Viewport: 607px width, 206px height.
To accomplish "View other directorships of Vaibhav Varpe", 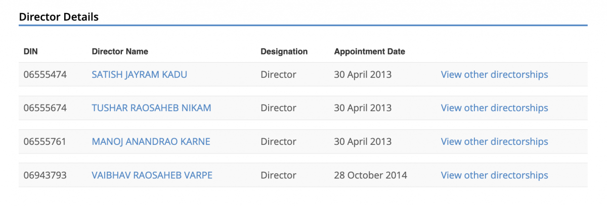I will click(x=494, y=176).
